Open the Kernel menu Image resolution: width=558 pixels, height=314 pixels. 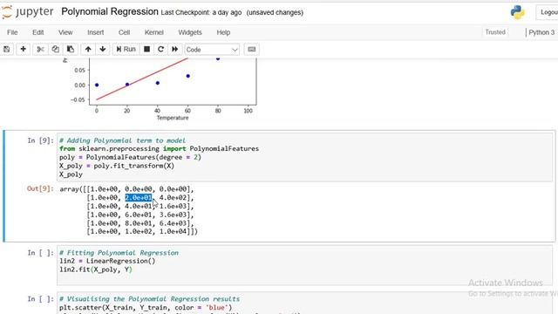[x=154, y=32]
